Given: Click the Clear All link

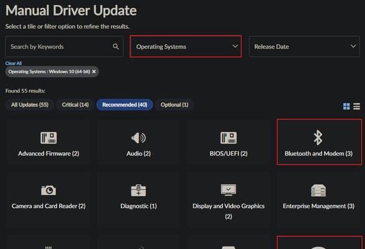Looking at the screenshot, I should (14, 63).
